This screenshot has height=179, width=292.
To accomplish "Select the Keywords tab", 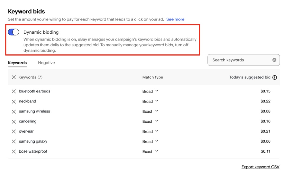I will click(x=17, y=63).
